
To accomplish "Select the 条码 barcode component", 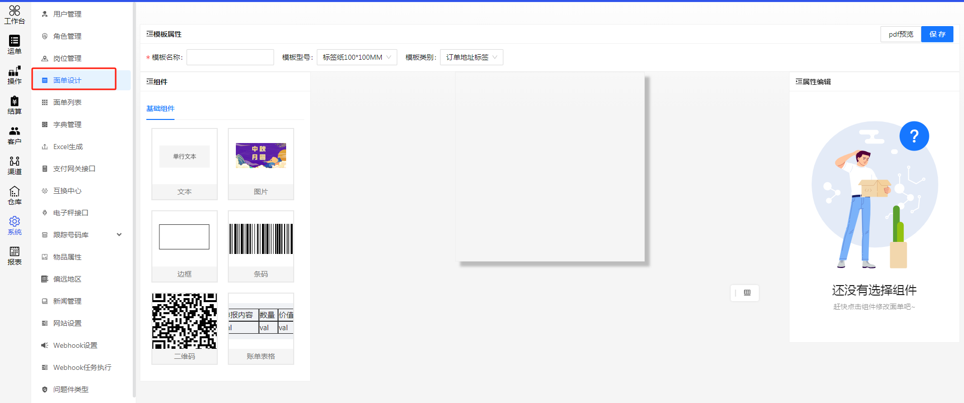I will (260, 246).
